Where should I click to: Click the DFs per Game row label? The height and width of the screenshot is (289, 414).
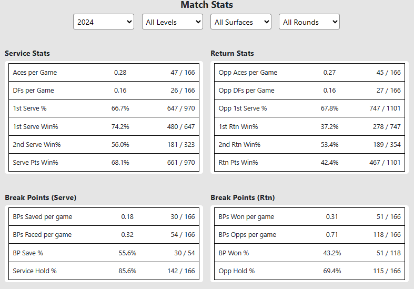tap(34, 91)
